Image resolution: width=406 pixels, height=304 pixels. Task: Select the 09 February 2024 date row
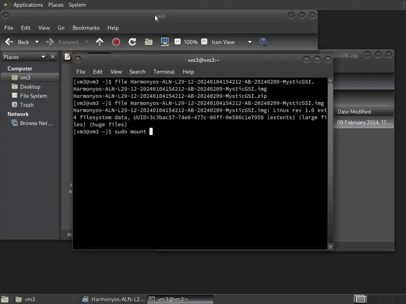click(364, 123)
